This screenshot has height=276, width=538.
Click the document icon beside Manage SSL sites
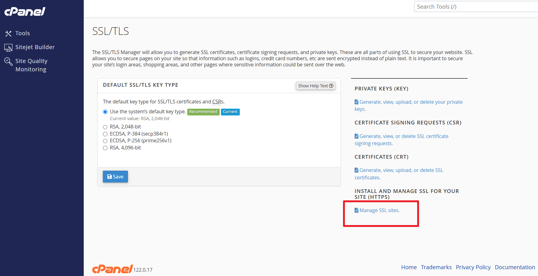point(357,210)
